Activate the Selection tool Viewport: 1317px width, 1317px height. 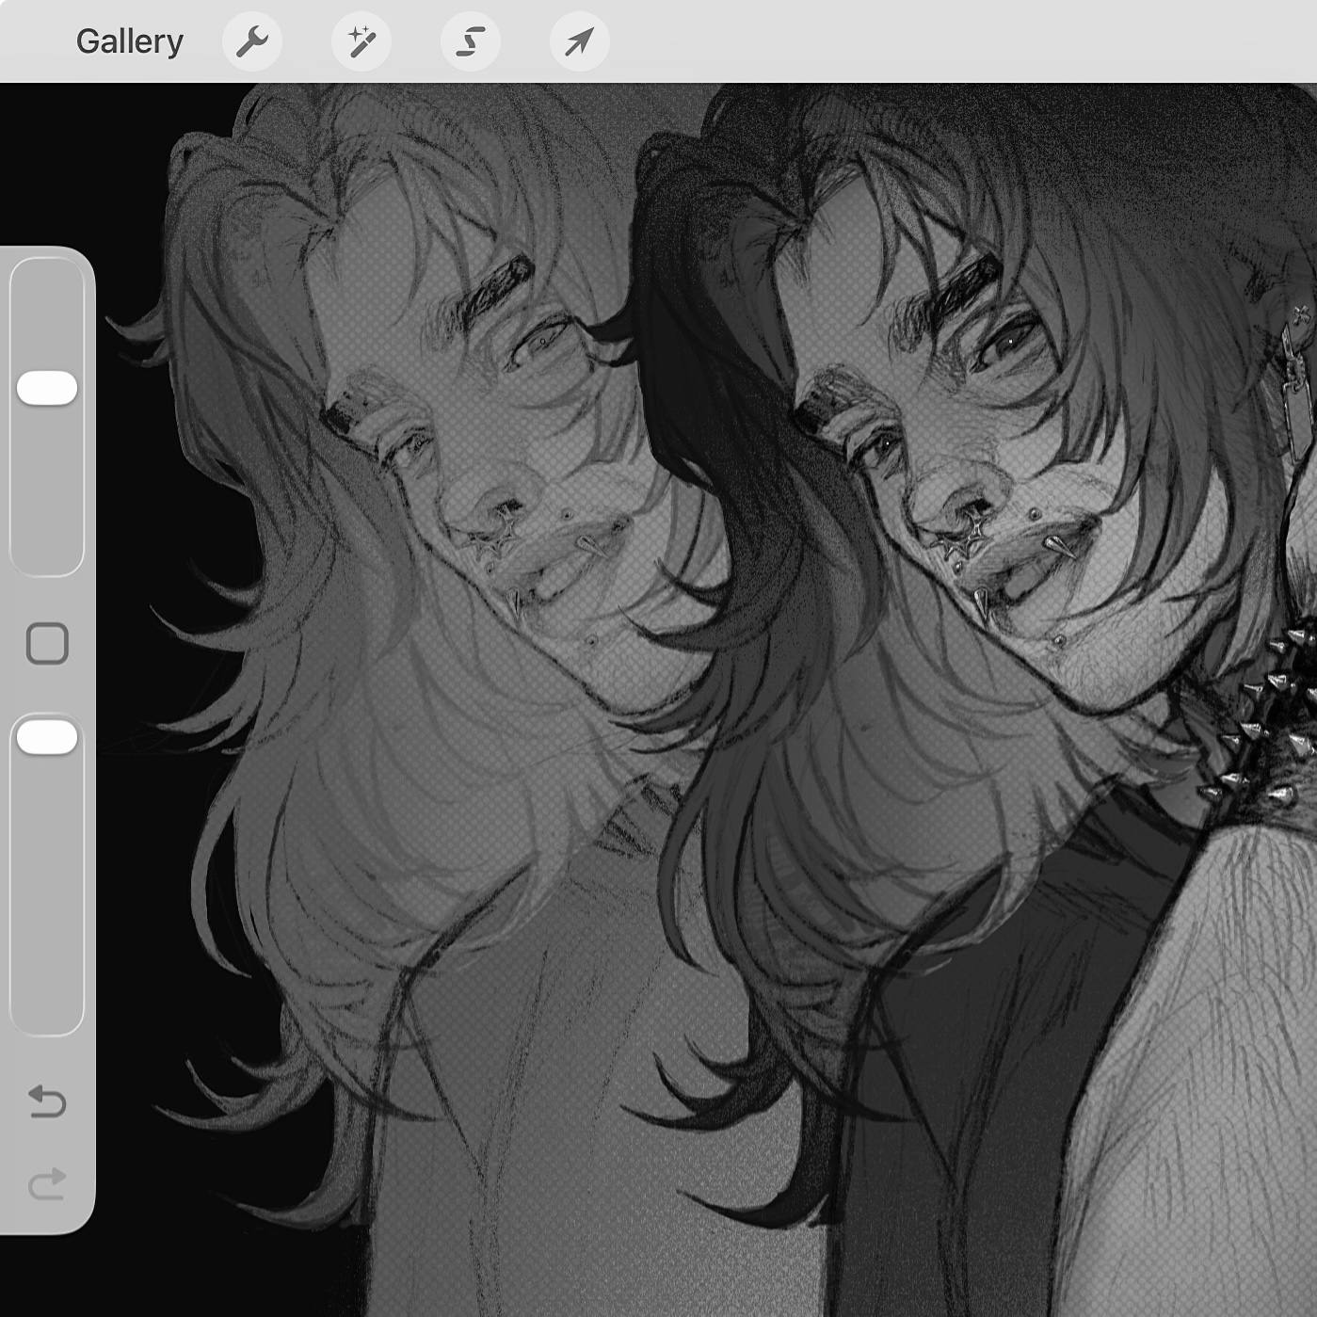pos(471,41)
